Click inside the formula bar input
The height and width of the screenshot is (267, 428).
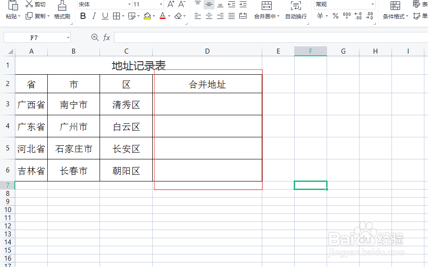271,37
